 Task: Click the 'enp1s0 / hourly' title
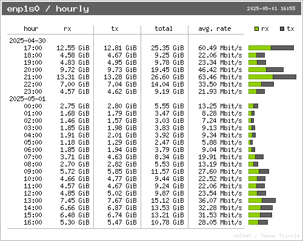[x=48, y=9]
